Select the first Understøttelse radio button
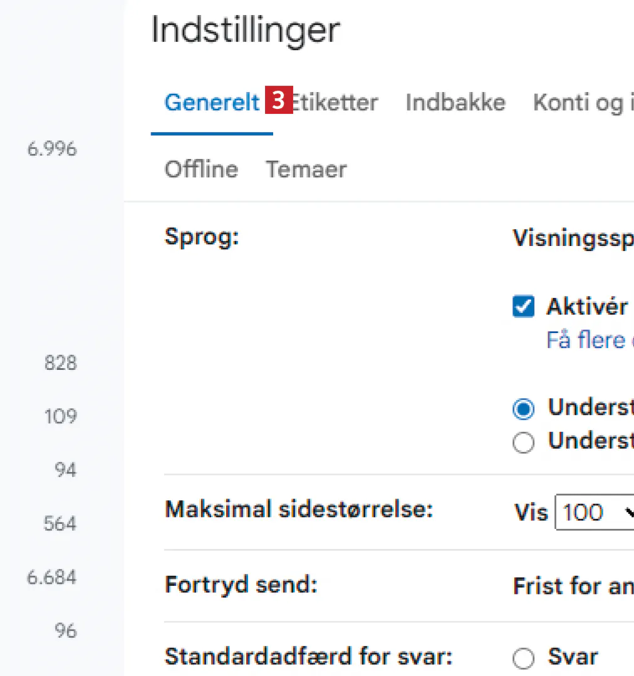This screenshot has height=676, width=634. point(523,409)
